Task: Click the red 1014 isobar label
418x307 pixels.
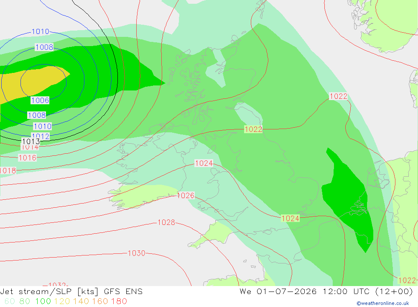Action: 30,147
